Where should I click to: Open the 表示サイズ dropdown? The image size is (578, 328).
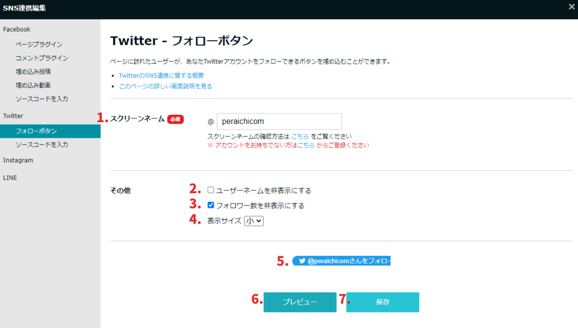[253, 220]
